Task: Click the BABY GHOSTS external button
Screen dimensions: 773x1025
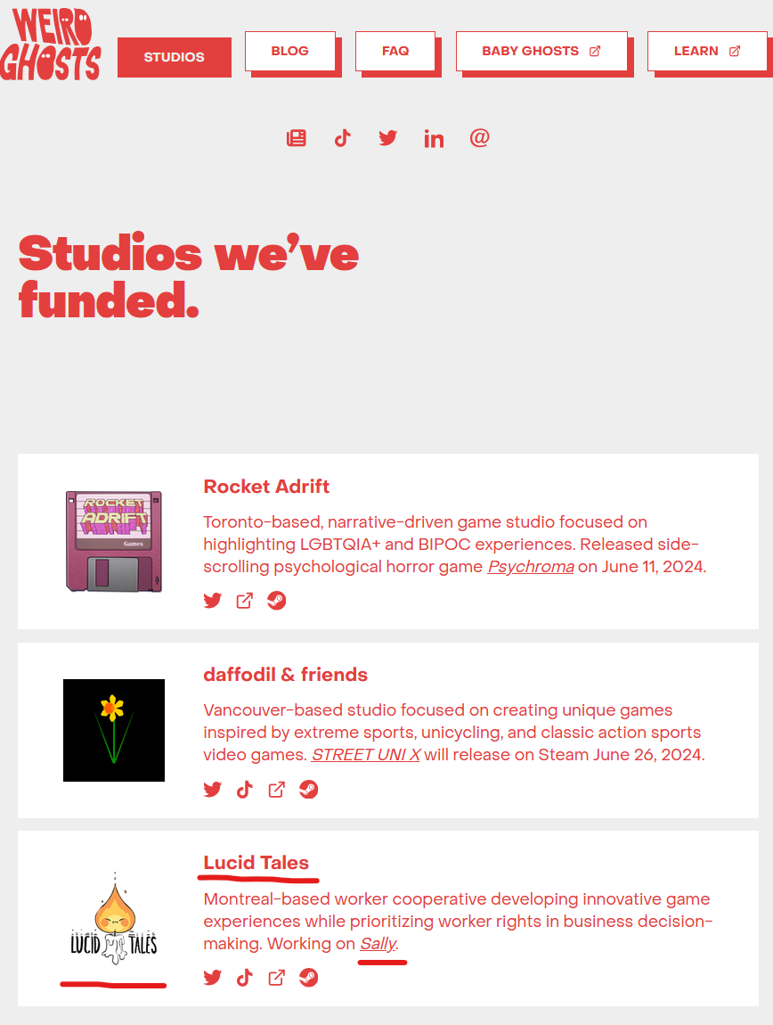Action: 541,51
